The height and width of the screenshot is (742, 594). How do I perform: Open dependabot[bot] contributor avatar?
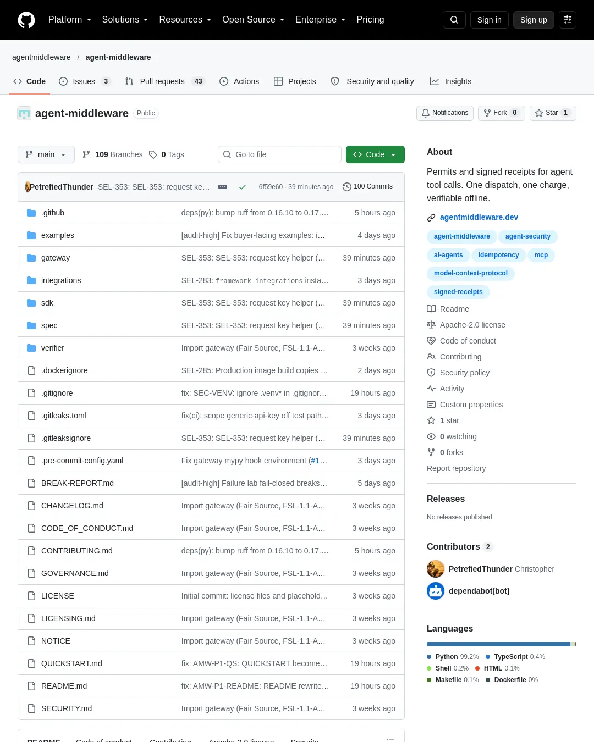click(x=436, y=591)
